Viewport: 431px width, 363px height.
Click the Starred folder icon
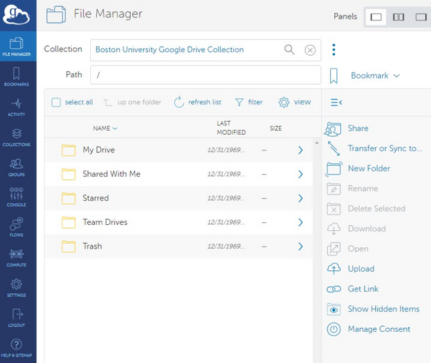[x=68, y=198]
